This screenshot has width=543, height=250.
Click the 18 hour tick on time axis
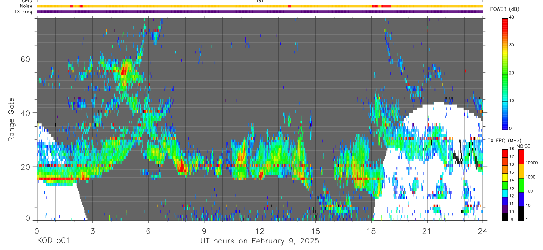tap(371, 231)
